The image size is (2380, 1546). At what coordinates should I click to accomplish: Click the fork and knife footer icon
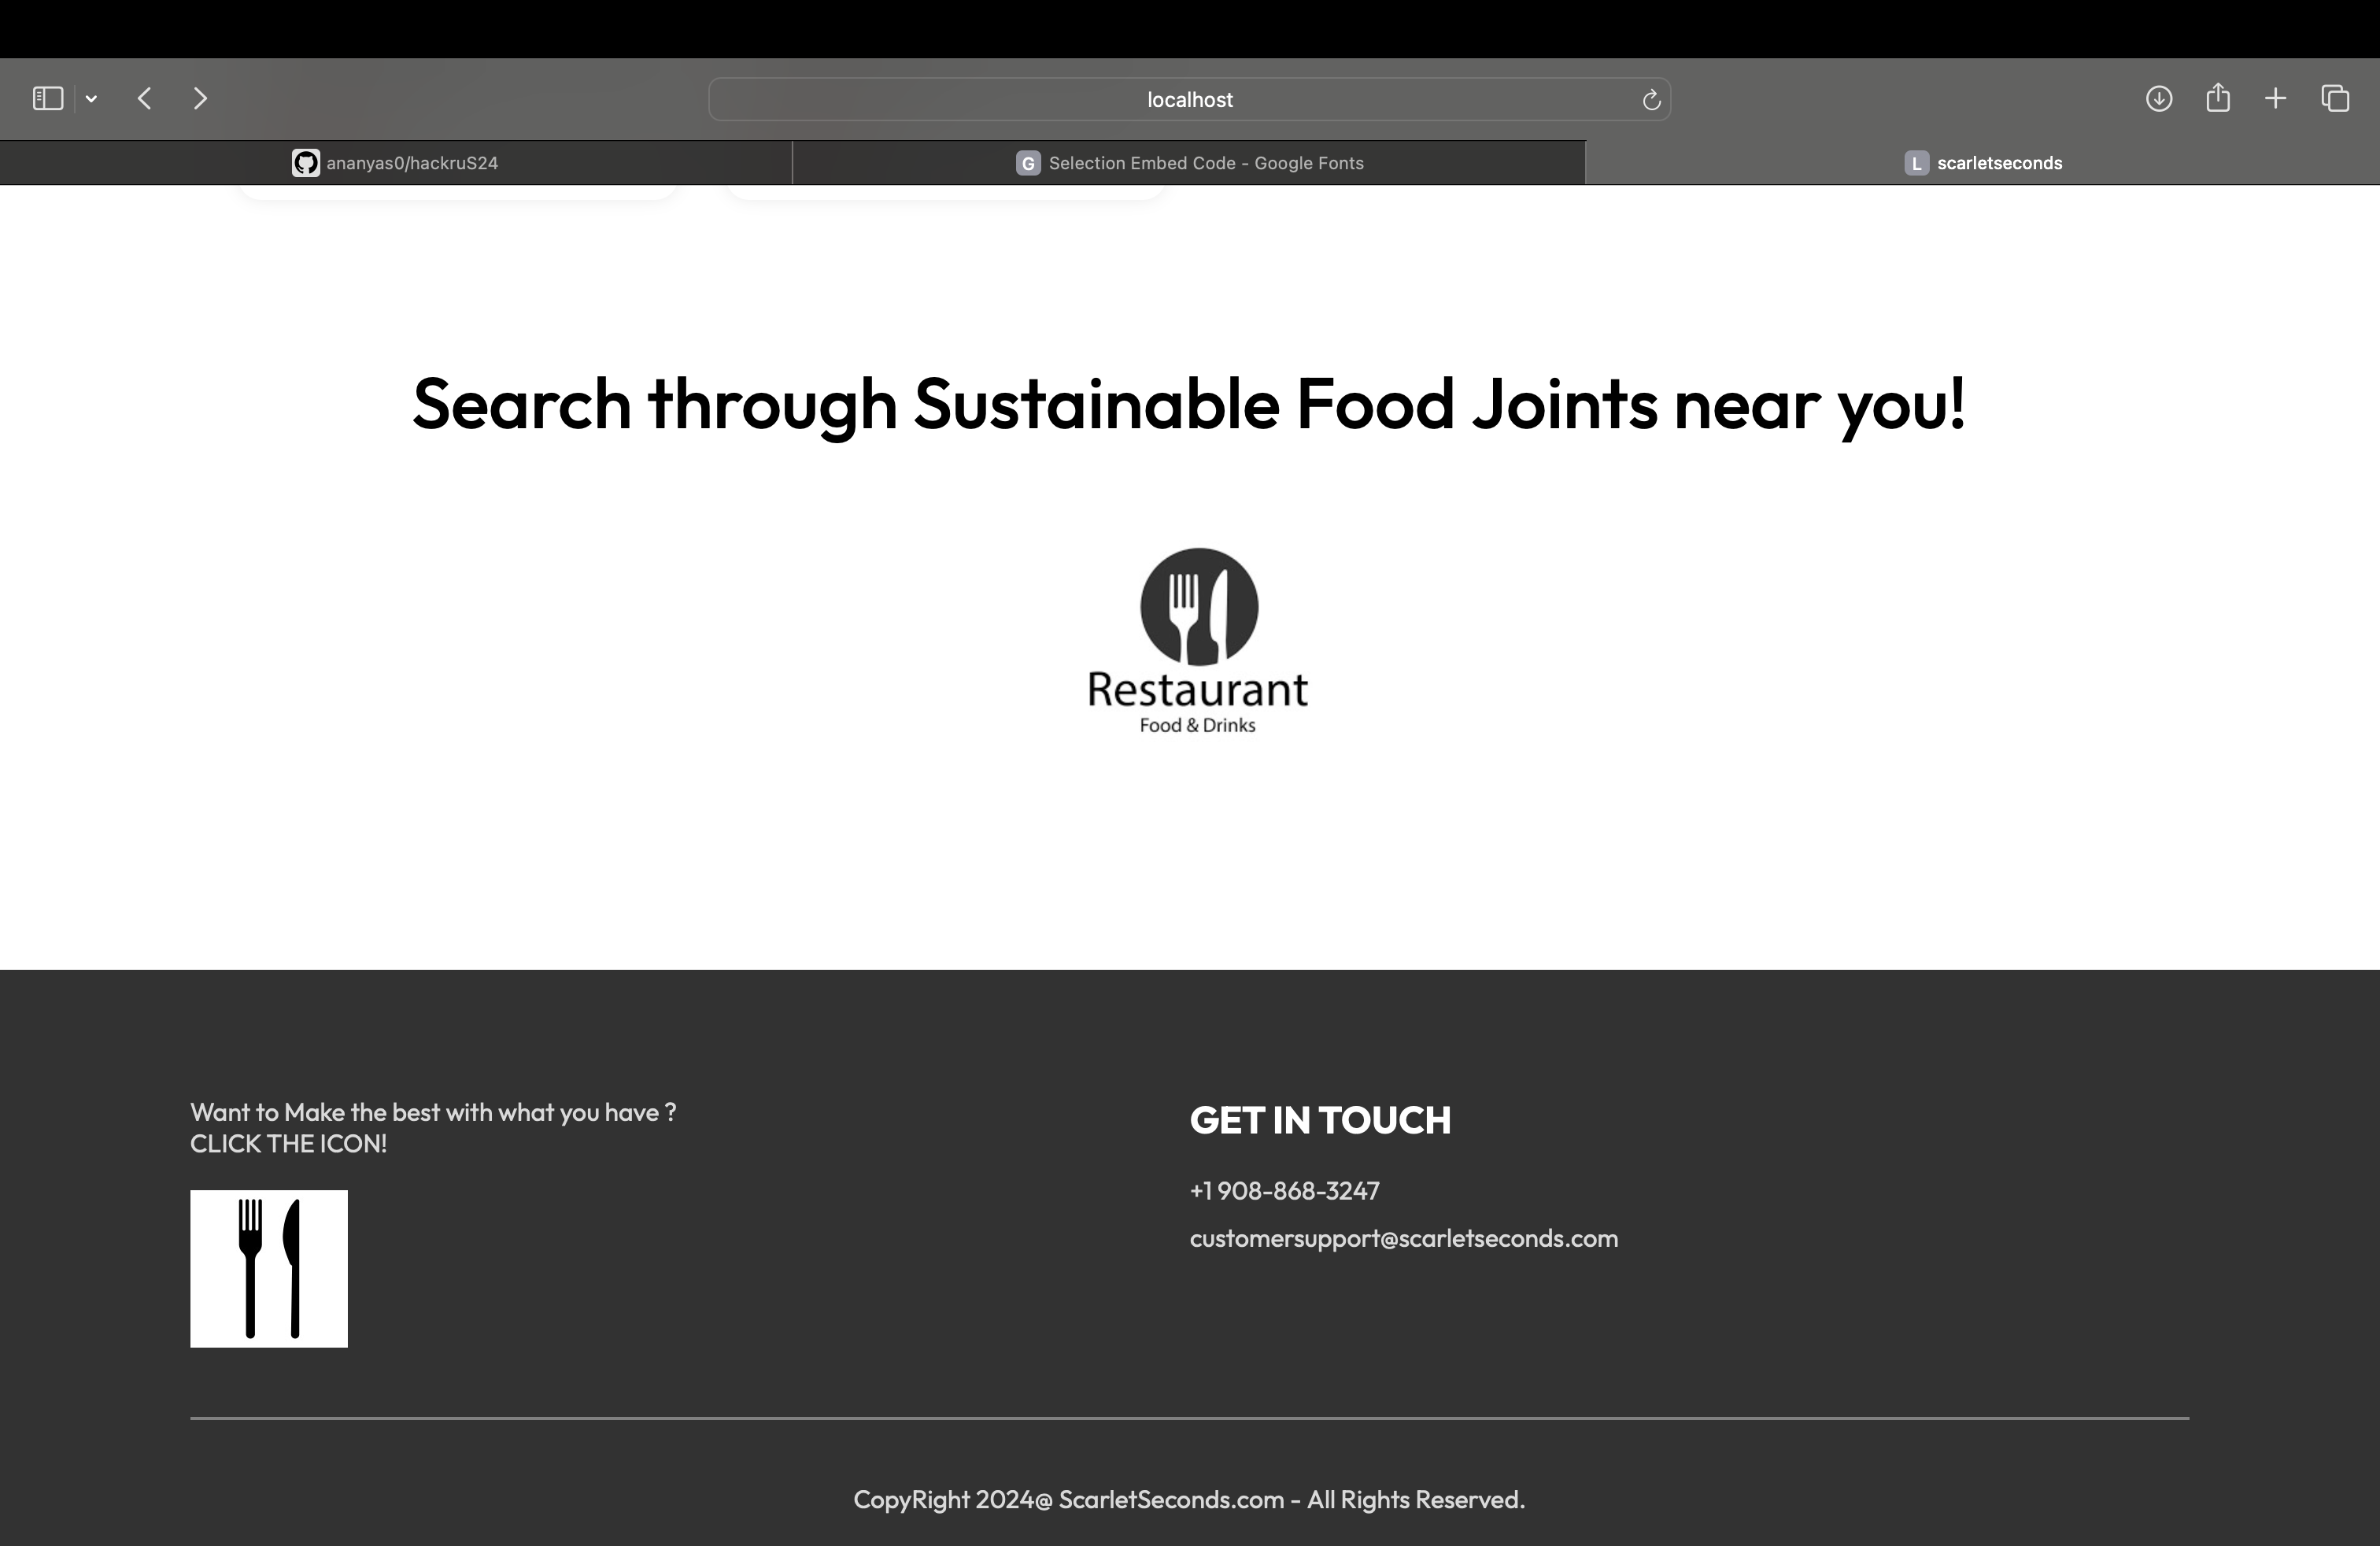tap(269, 1268)
